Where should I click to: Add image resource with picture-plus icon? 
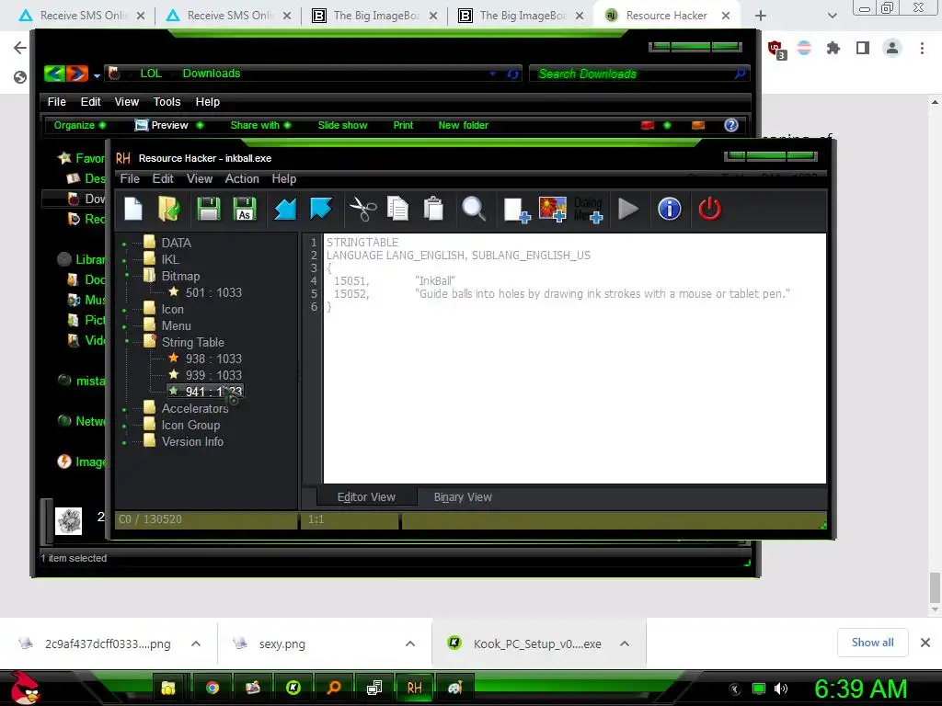553,210
